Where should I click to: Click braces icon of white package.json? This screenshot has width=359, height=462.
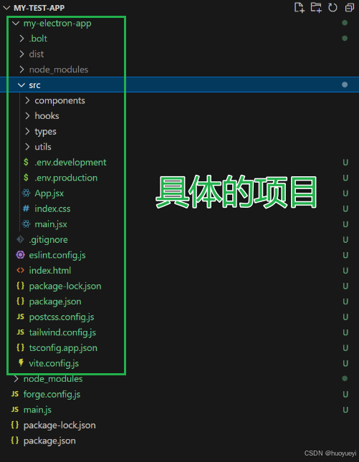click(15, 441)
